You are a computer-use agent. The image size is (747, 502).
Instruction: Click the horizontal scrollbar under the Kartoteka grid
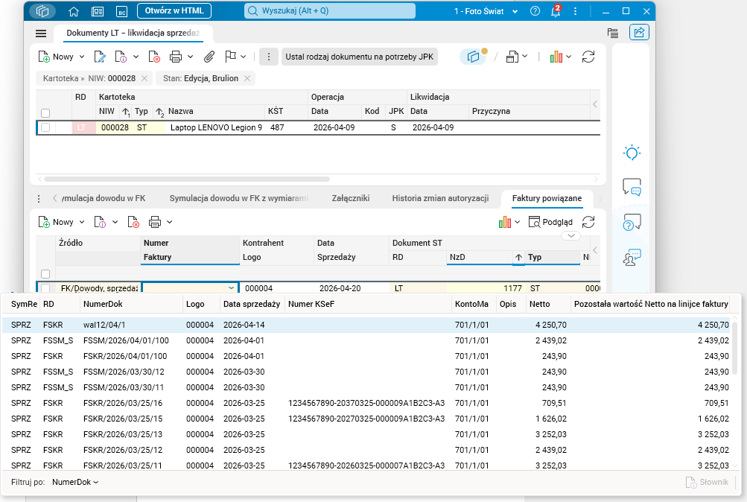click(187, 179)
